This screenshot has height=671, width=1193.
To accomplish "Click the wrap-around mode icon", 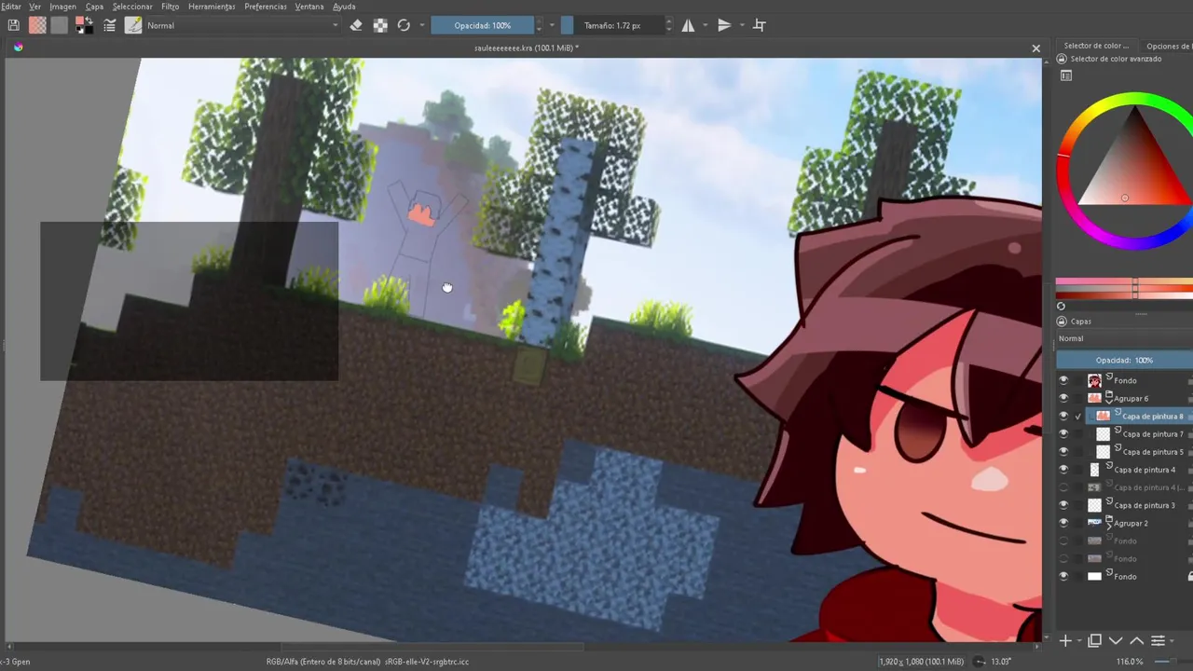I will [759, 26].
